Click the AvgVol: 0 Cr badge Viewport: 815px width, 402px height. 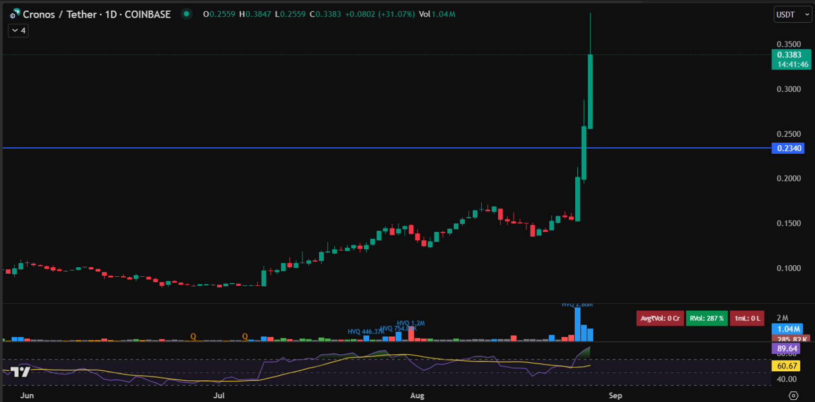(x=659, y=318)
